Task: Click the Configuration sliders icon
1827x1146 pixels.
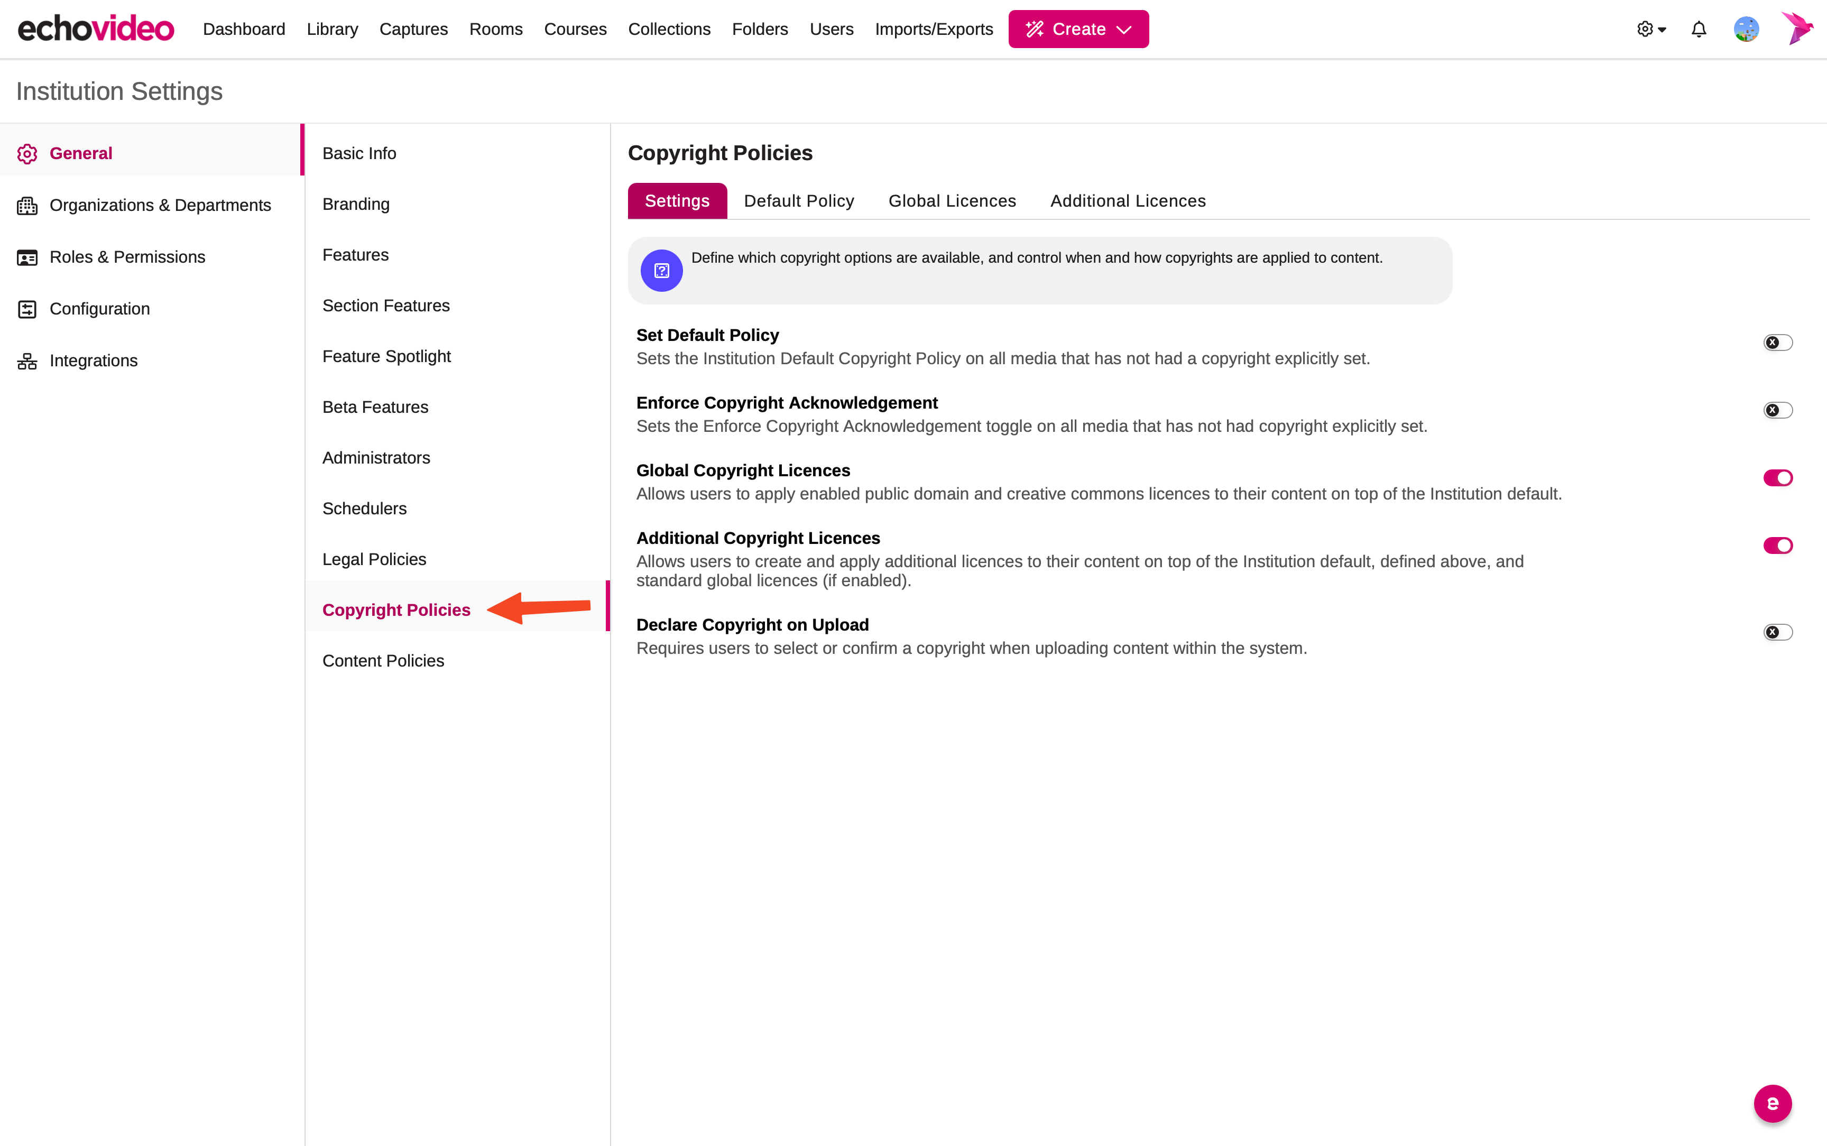Action: [x=27, y=309]
